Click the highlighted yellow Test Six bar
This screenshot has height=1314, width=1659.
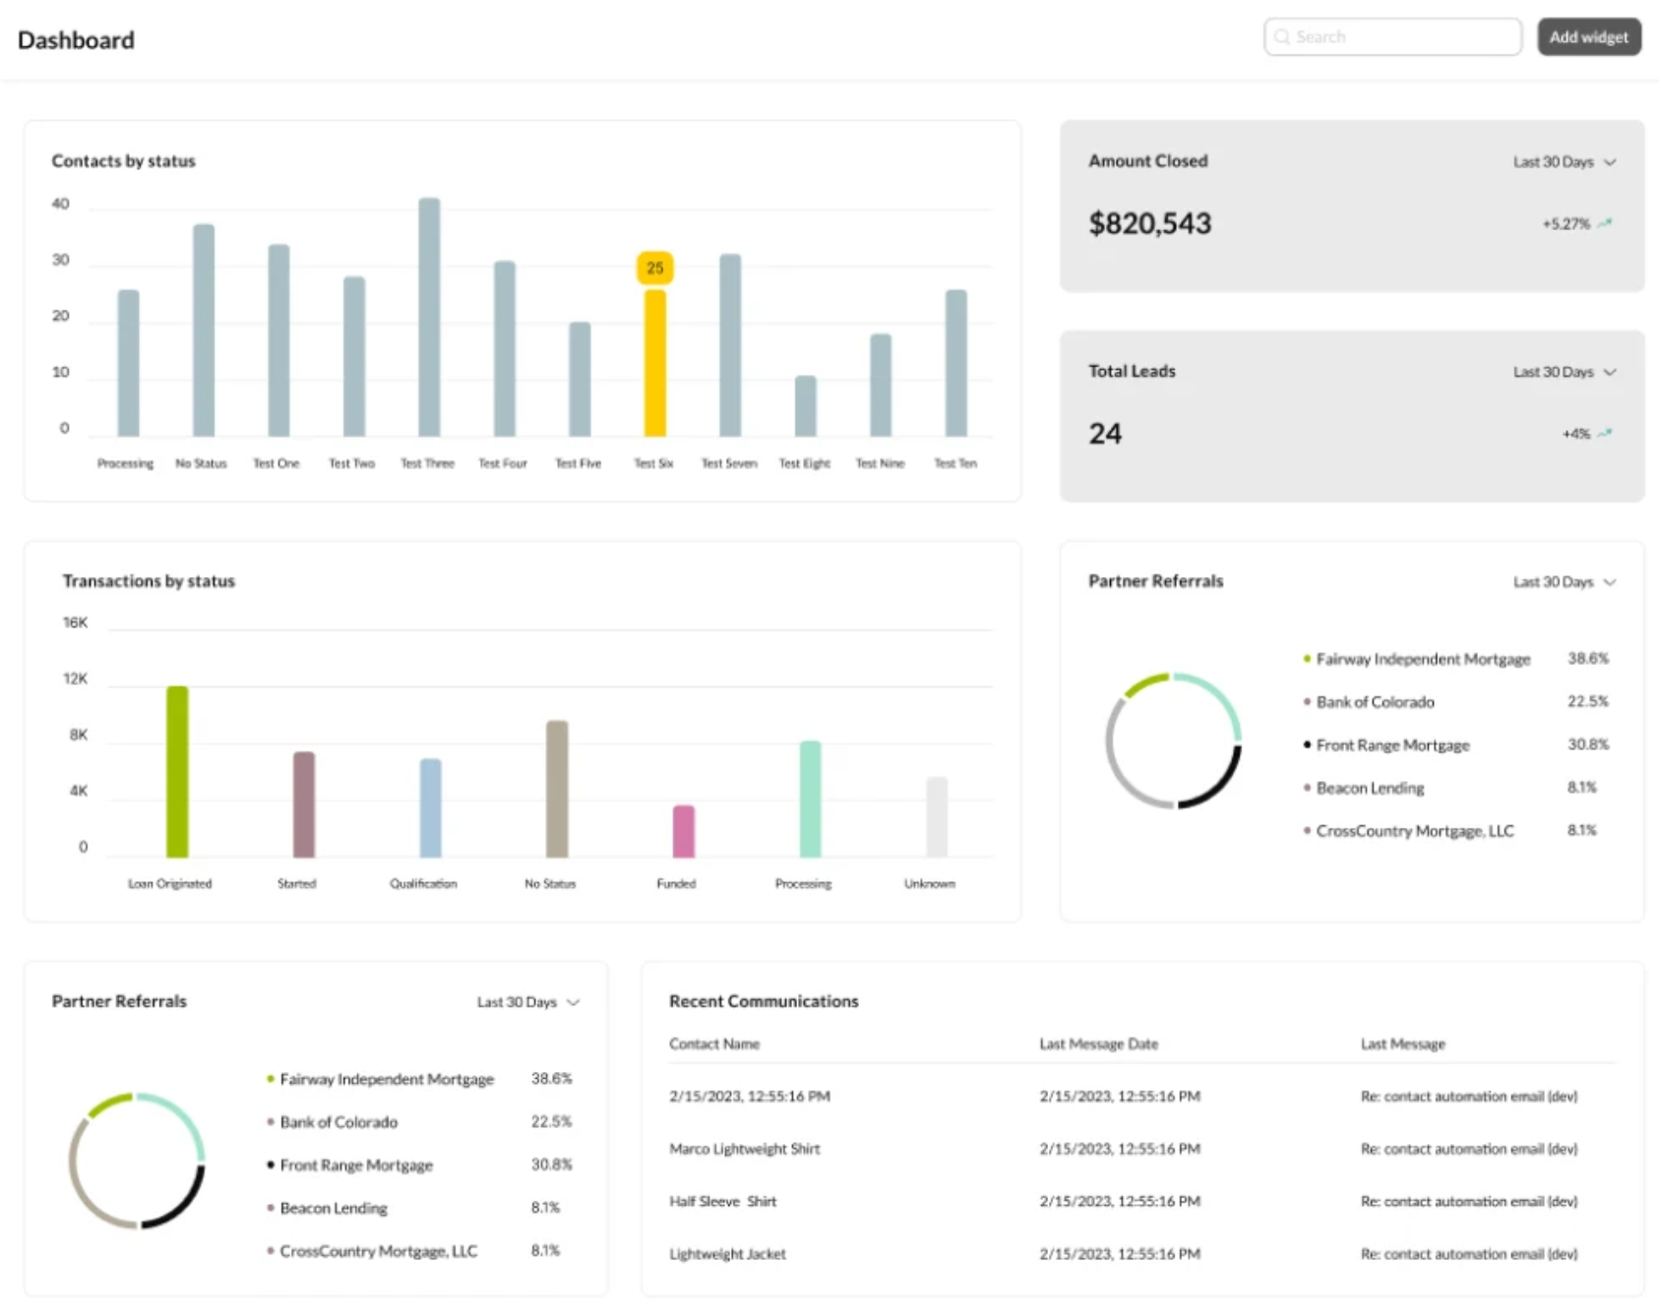[654, 364]
